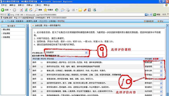Viewport: 169px width, 96px height.
Task: Tick the 实践课程 checkbox in sidebar
Action: 2,37
